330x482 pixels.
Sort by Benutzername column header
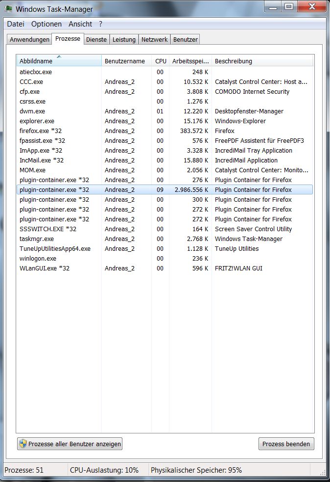[127, 61]
